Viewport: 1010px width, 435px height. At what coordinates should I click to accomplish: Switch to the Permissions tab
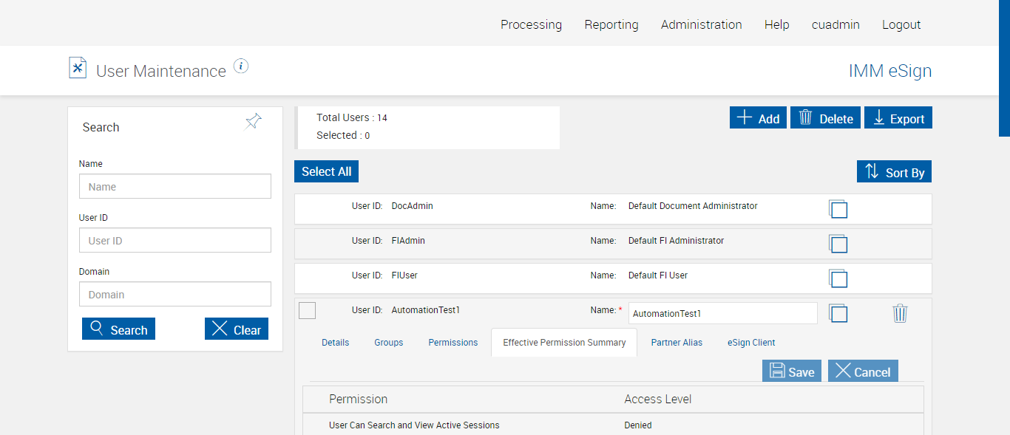coord(453,343)
